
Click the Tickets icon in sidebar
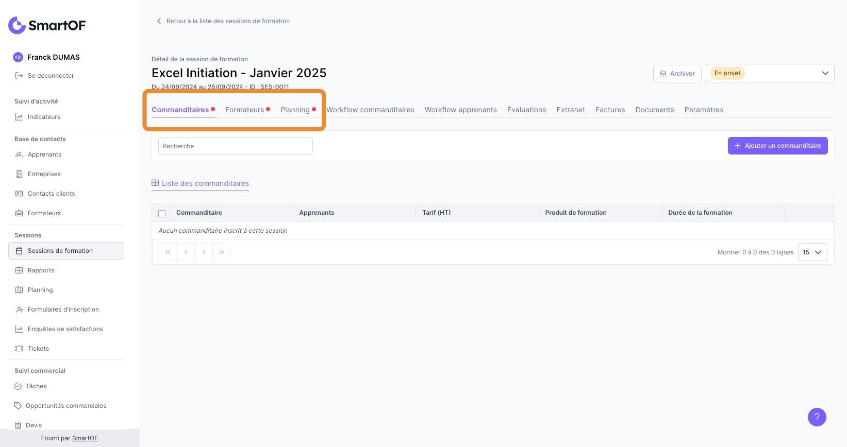19,349
